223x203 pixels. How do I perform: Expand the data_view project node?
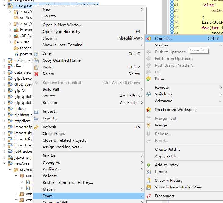4,72
